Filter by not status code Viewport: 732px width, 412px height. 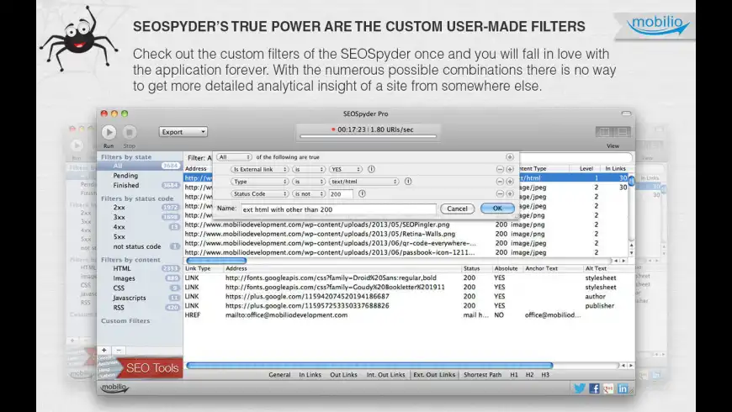pos(139,246)
